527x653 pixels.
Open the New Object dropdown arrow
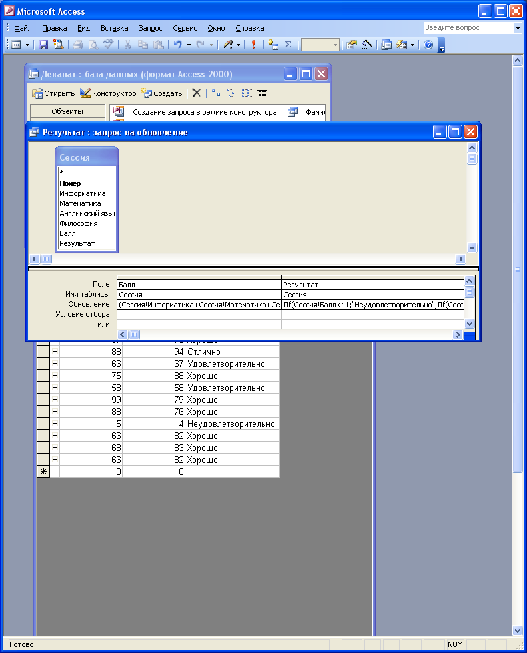[412, 45]
